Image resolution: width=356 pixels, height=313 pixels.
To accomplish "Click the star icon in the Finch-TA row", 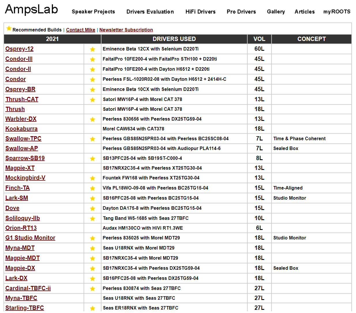I will point(93,188).
